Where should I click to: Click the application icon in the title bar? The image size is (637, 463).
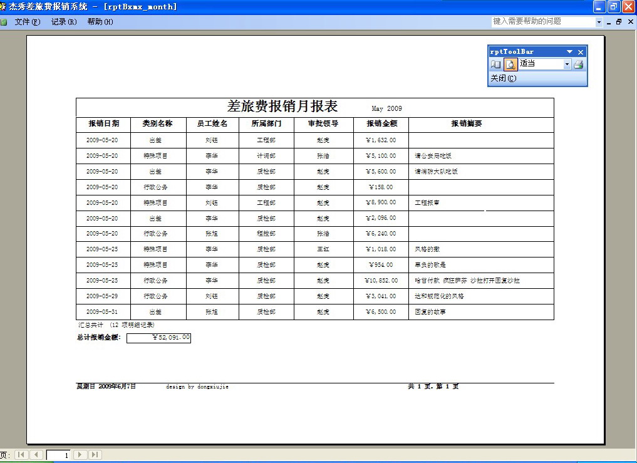[x=3, y=6]
